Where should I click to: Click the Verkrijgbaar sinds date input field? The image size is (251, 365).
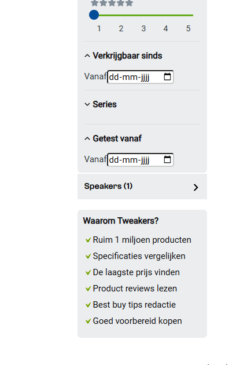(x=141, y=77)
